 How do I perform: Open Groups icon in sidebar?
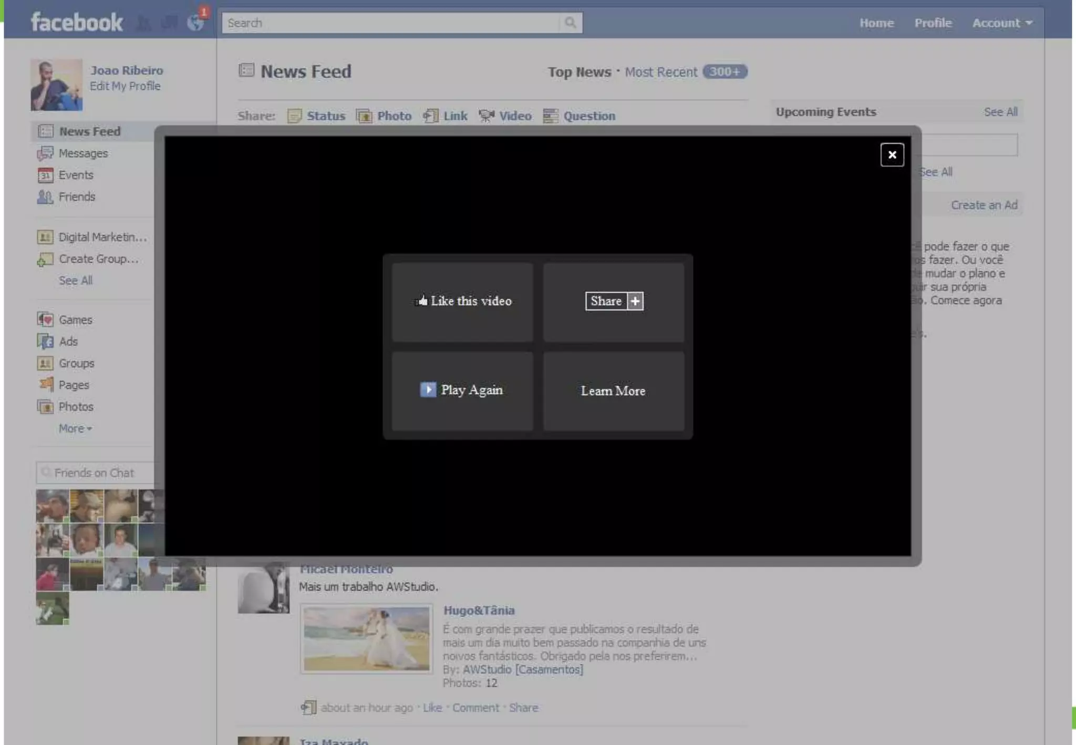[x=45, y=363]
